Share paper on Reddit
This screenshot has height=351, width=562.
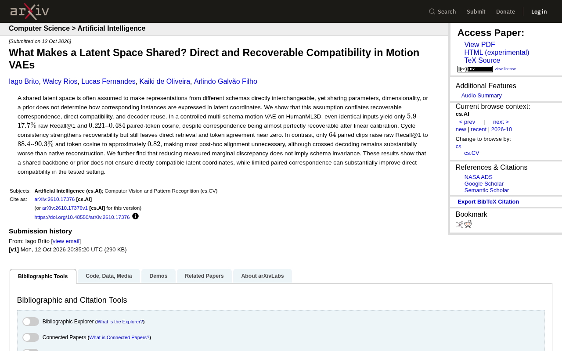468,225
